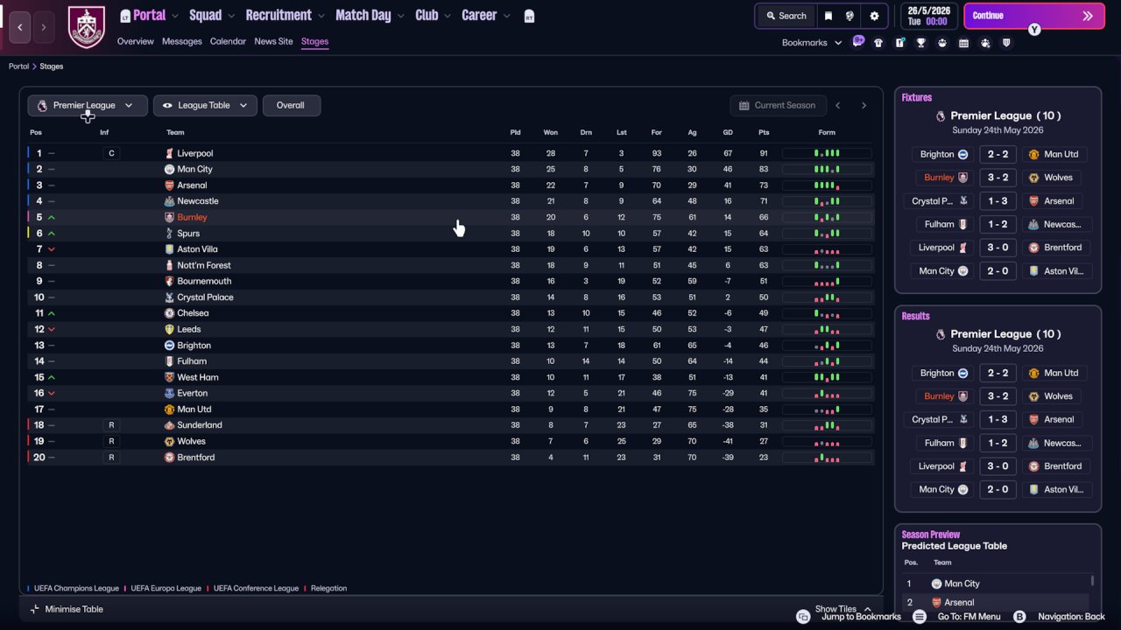
Task: Click the Search button
Action: 786,16
